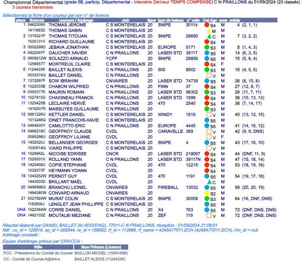Open licence 0609212W for SOLAZZO ARNAUD

click(x=37, y=58)
